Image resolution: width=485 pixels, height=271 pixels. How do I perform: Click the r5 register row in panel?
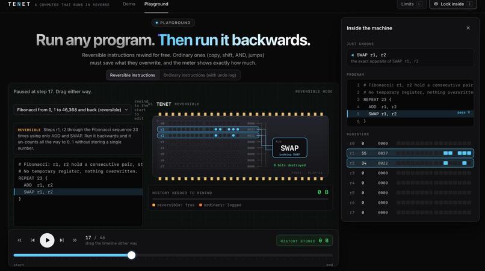coord(410,193)
